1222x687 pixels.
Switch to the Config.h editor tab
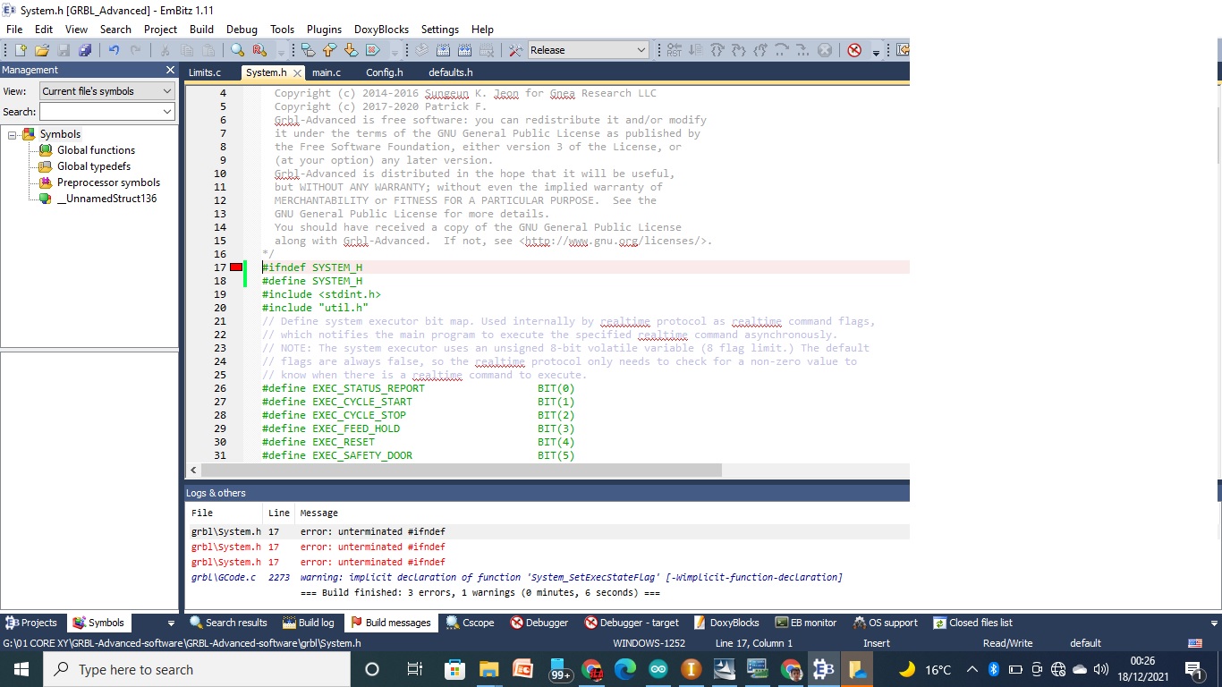pos(385,72)
